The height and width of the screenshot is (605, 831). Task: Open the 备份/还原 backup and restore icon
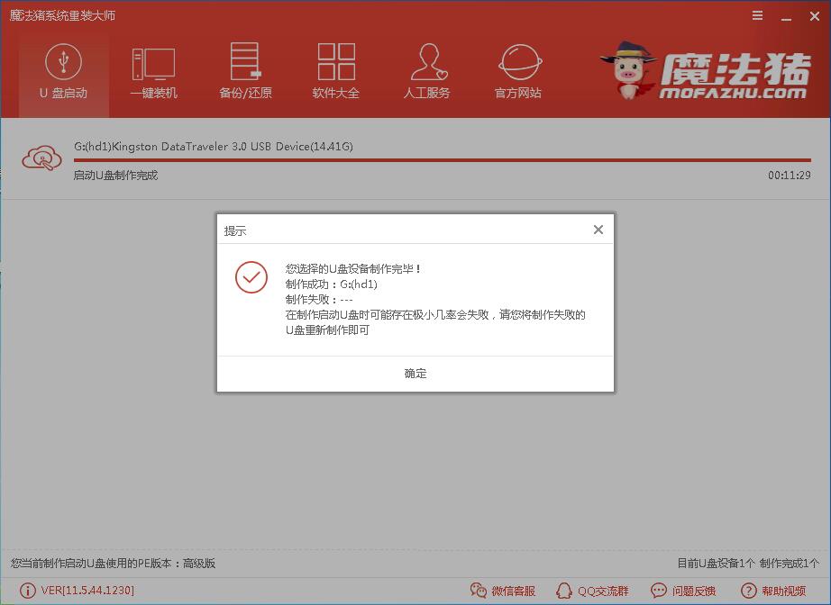(244, 72)
